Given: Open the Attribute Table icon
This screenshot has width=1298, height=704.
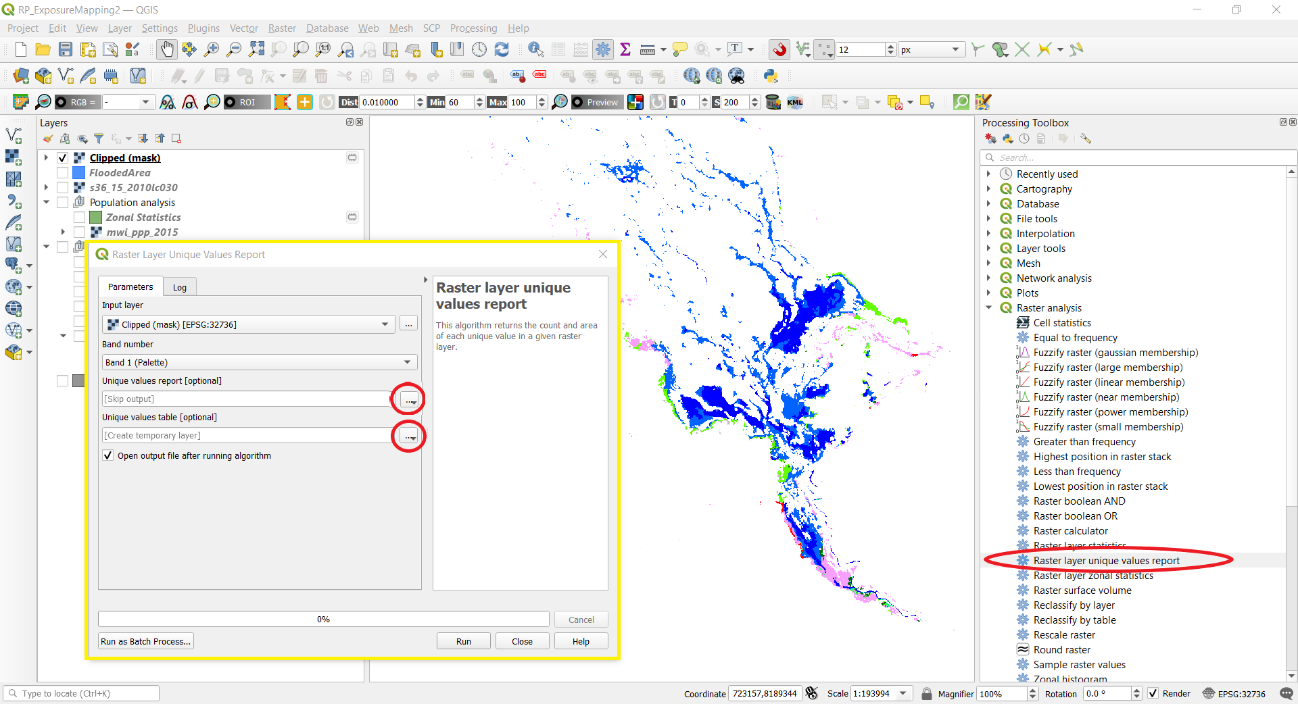Looking at the screenshot, I should pos(558,49).
